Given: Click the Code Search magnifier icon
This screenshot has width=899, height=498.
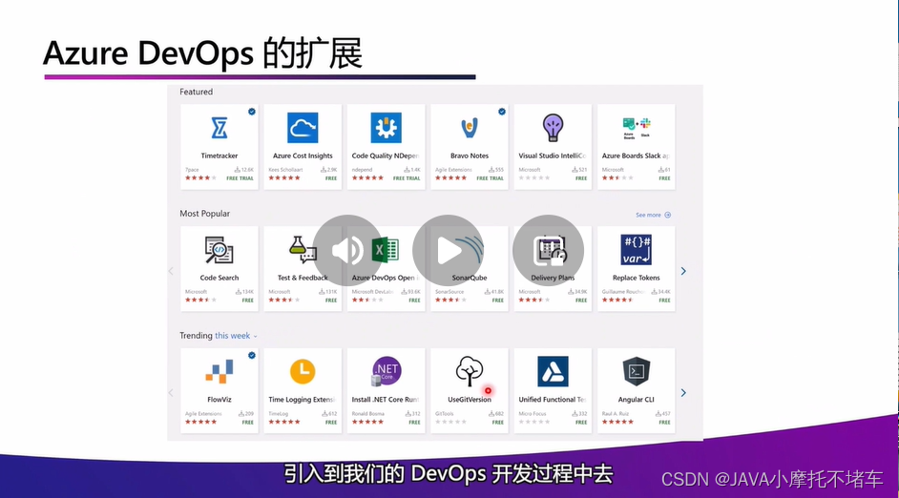Looking at the screenshot, I should [219, 250].
